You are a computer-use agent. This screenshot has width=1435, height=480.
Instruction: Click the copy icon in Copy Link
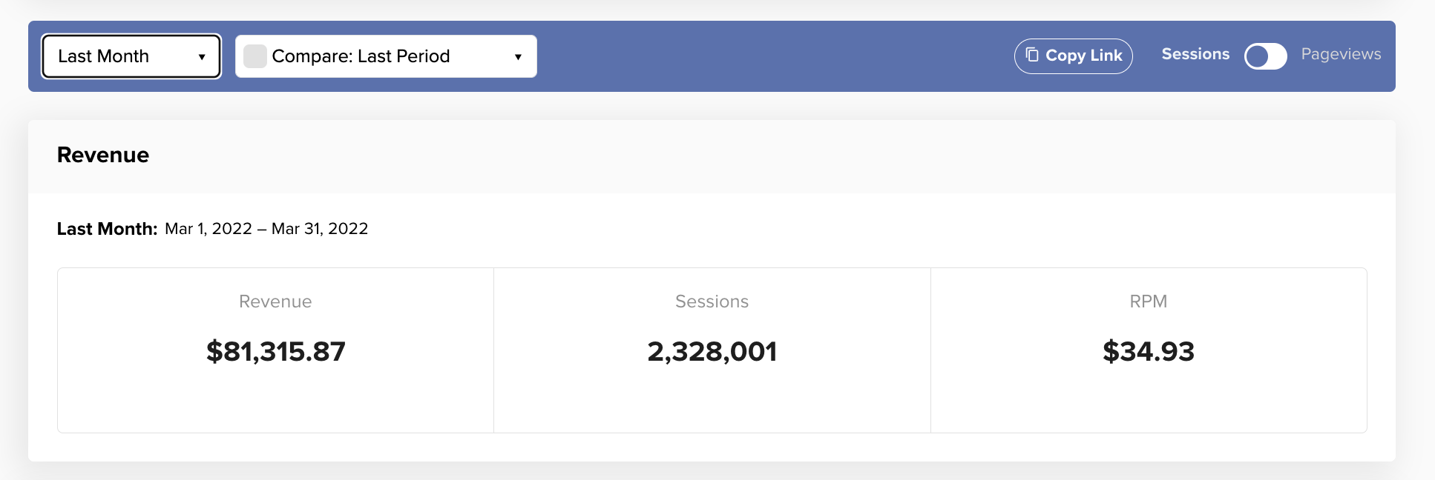(x=1031, y=55)
